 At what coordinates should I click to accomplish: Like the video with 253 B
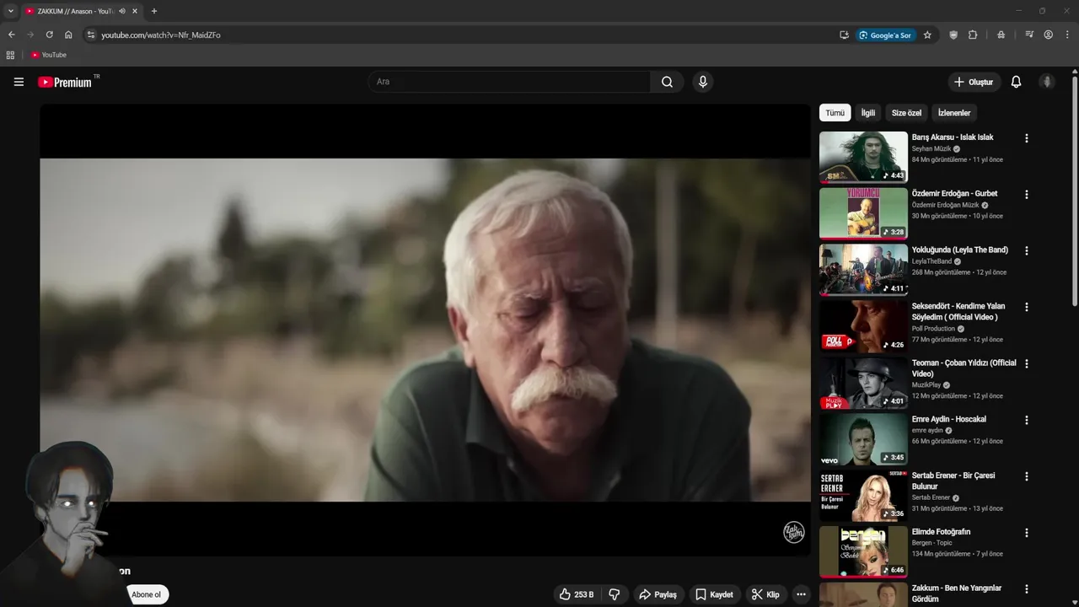(577, 594)
